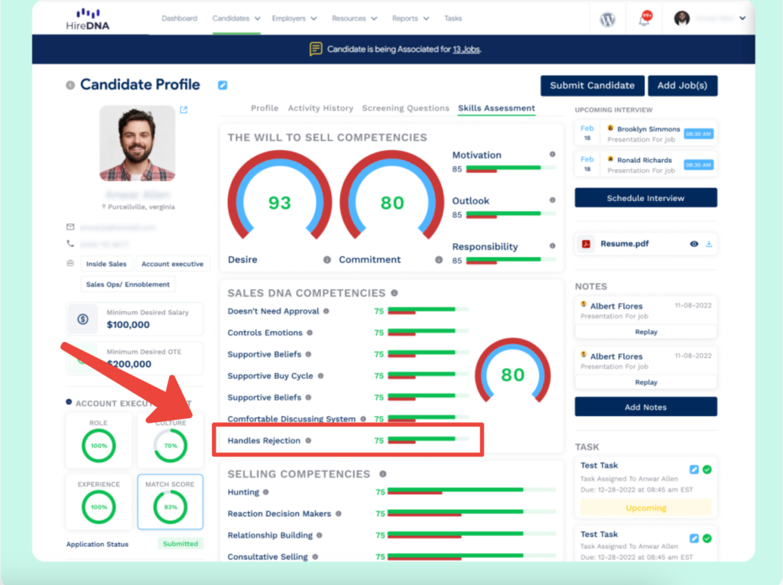Click the info icon beside Desire
Screen dimensions: 783x585
click(x=327, y=260)
